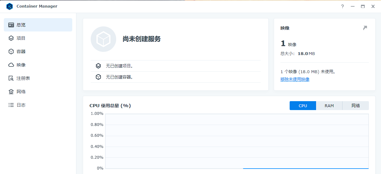
Task: Click the 移除未使用映像 link
Action: click(x=295, y=79)
